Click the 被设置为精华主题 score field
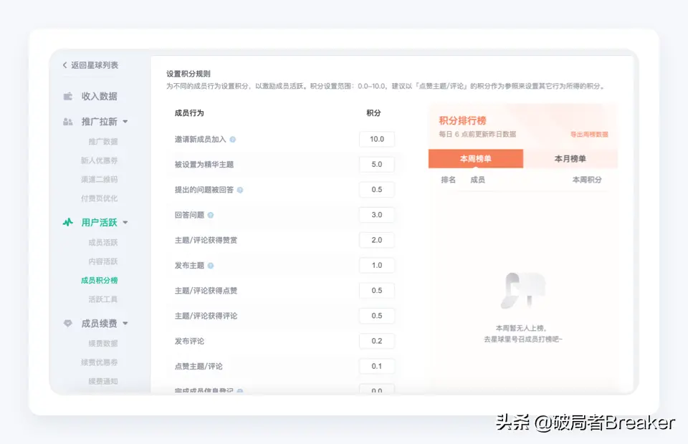688x444 pixels. click(376, 164)
